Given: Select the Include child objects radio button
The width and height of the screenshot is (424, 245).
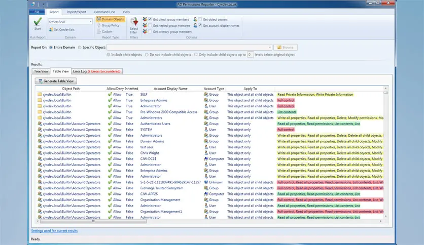Looking at the screenshot, I should coord(108,55).
